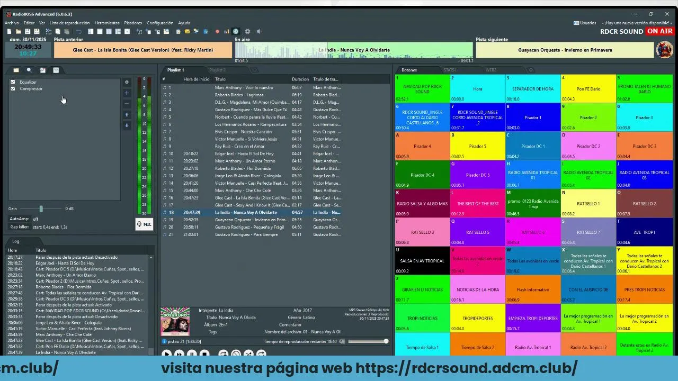Trigger the SEPARADOR DE HORA cart button
The height and width of the screenshot is (381, 678).
pyautogui.click(x=532, y=88)
